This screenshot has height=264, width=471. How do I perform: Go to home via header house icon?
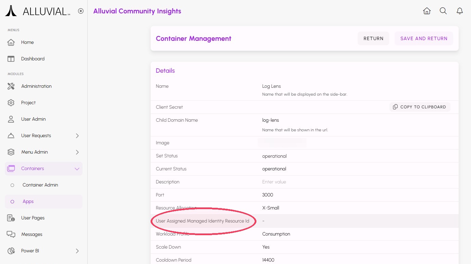[x=427, y=11]
